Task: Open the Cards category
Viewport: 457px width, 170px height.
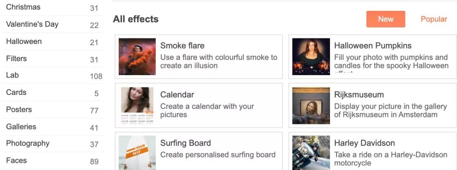Action: (x=16, y=92)
